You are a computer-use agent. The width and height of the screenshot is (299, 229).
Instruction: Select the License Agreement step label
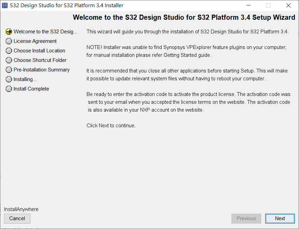coord(35,41)
